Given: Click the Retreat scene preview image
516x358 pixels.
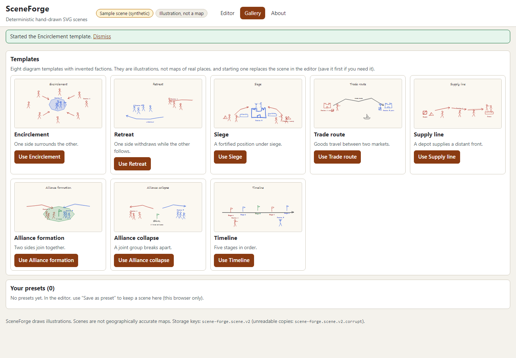Looking at the screenshot, I should (158, 103).
